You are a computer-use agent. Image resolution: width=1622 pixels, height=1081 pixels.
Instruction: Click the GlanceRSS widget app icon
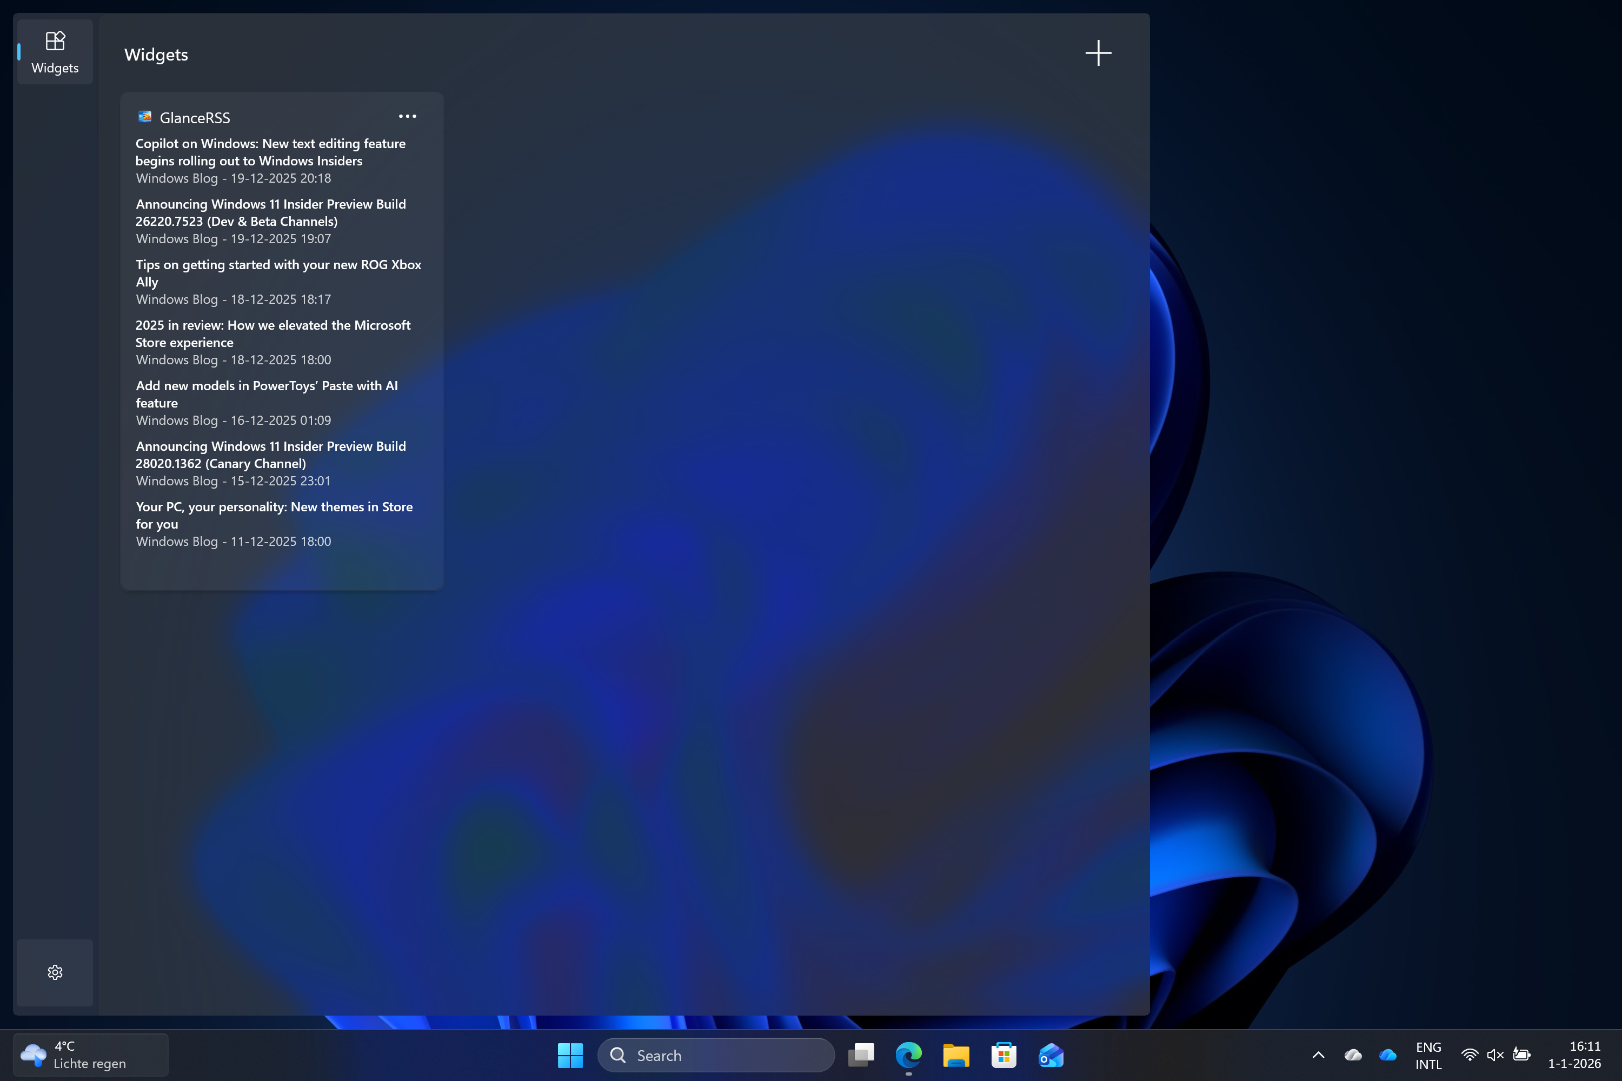(x=145, y=117)
